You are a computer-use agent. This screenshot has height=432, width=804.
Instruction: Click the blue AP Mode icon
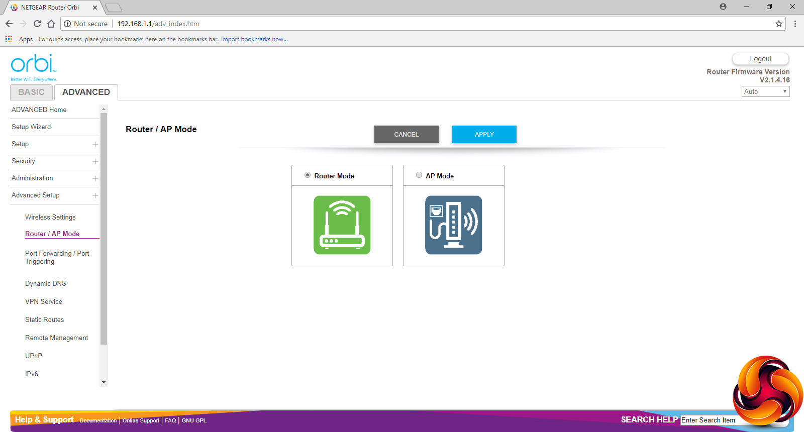pos(454,225)
